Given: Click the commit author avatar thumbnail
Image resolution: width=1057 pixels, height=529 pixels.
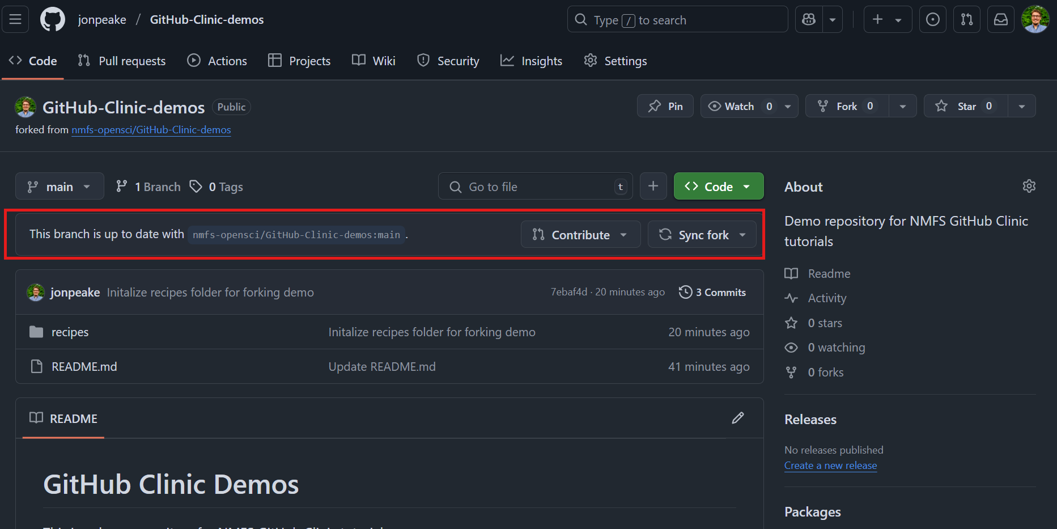Looking at the screenshot, I should point(36,293).
